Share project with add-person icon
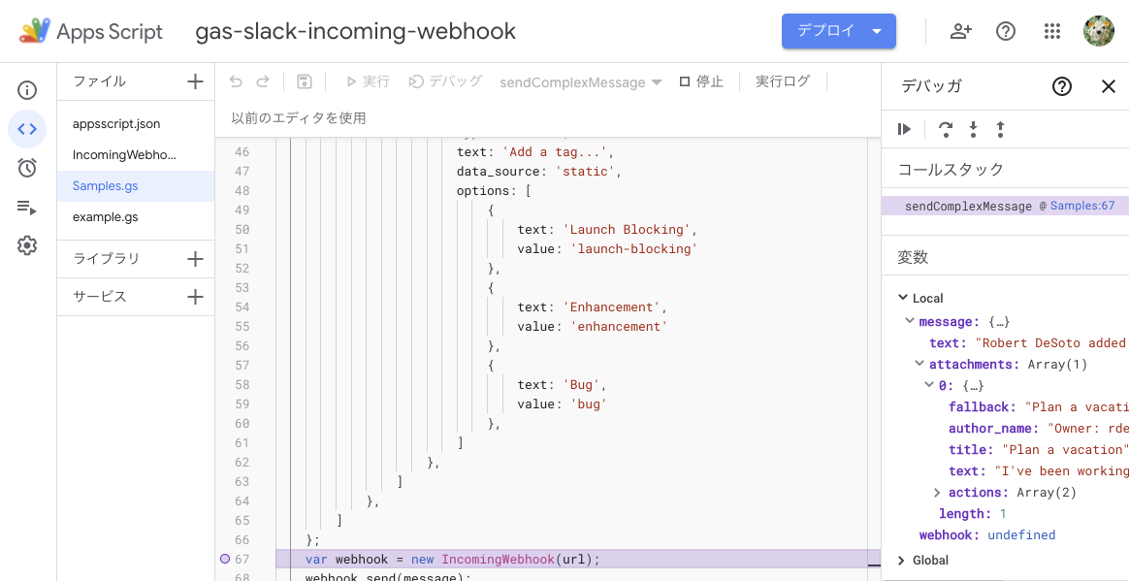This screenshot has height=581, width=1129. pos(961,31)
